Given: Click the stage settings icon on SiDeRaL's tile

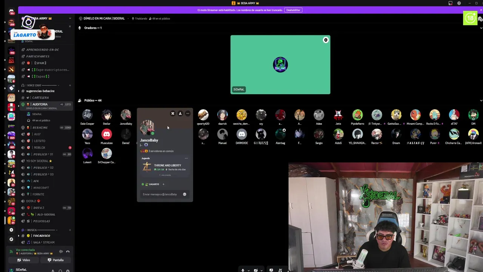Looking at the screenshot, I should (x=326, y=40).
